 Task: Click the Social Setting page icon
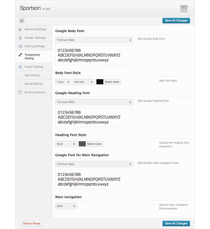point(20,84)
